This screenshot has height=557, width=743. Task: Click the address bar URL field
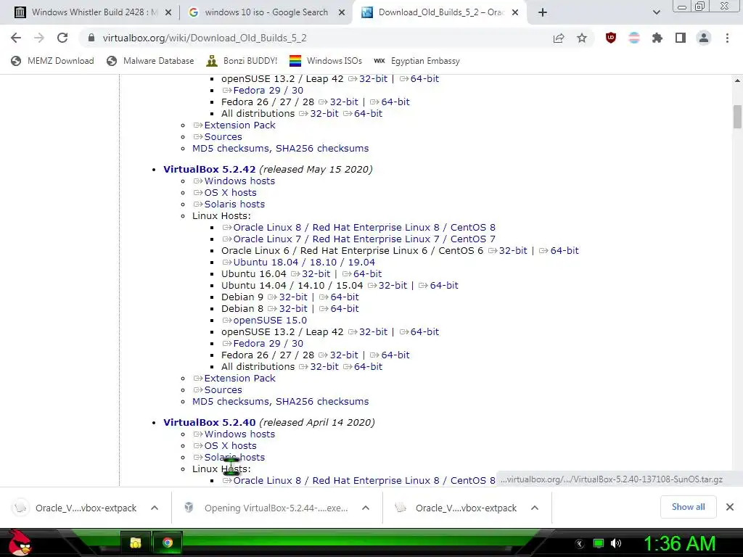[313, 38]
